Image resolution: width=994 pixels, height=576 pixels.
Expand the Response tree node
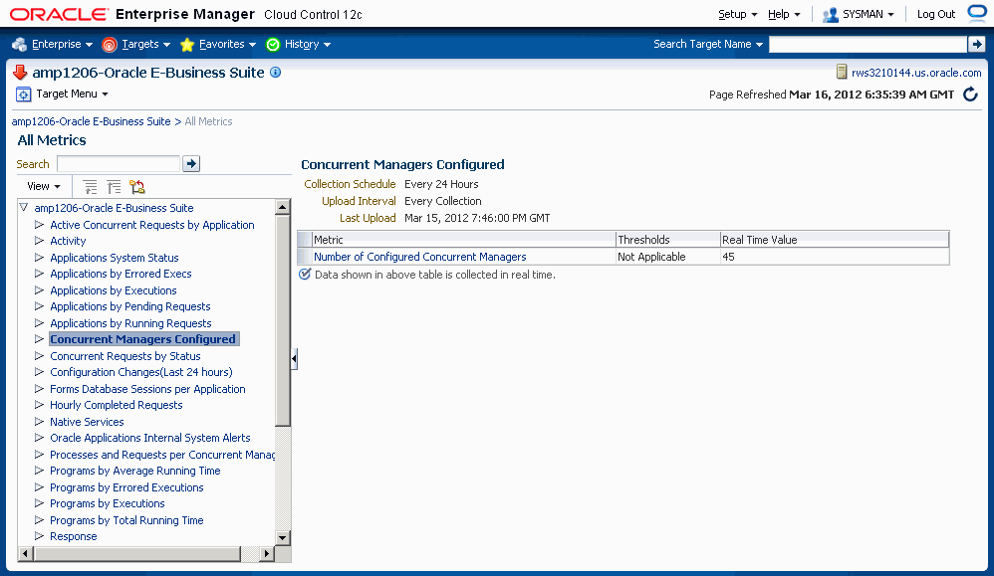(39, 535)
